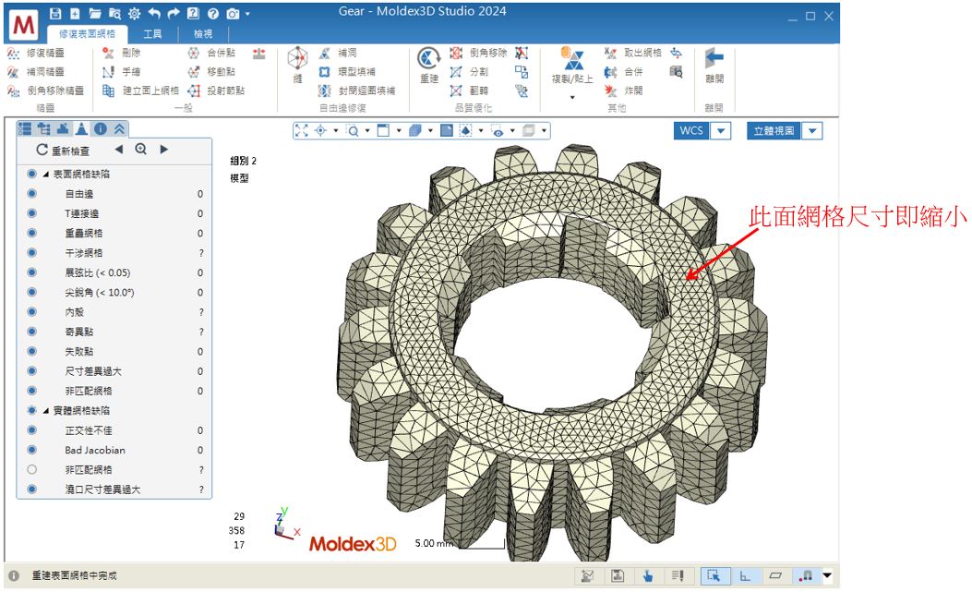Toggle visibility of 干涉網格 defect

[x=31, y=252]
